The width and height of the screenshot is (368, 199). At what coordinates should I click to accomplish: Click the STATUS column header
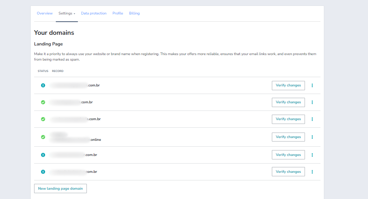pyautogui.click(x=43, y=71)
